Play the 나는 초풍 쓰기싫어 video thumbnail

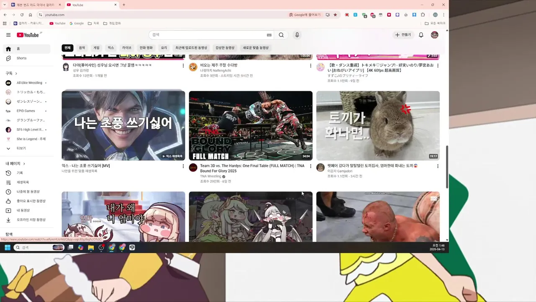coord(123,126)
